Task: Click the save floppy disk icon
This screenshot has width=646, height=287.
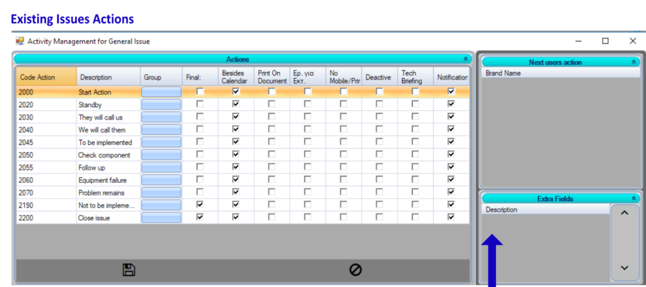Action: pos(129,270)
